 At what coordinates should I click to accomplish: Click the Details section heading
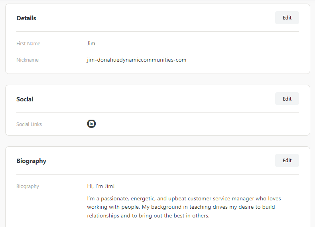click(26, 18)
